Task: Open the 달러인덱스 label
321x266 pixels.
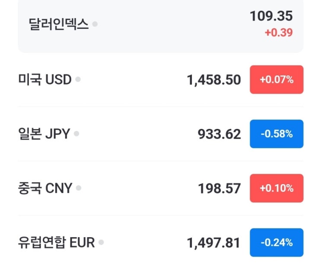Action: pos(59,24)
